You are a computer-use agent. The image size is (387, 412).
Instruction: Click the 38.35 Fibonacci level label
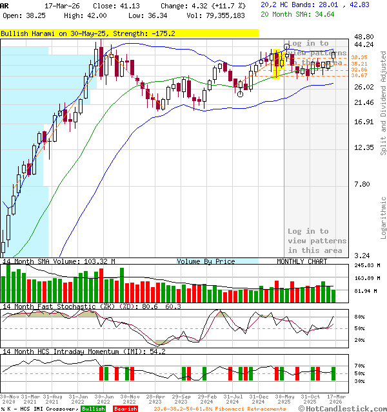tap(359, 57)
